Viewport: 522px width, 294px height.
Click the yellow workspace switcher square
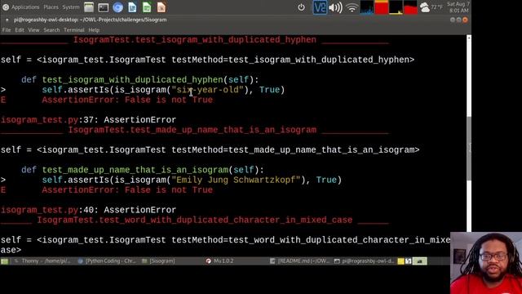pos(400,261)
